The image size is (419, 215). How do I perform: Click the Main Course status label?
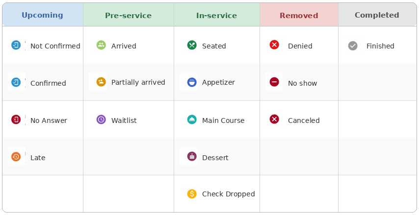[223, 120]
